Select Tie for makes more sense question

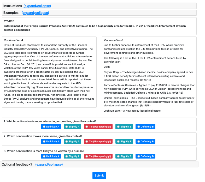[x=98, y=142]
